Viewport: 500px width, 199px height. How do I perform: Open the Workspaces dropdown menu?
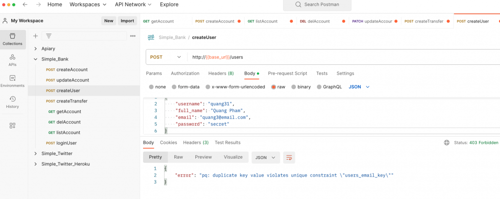click(88, 4)
